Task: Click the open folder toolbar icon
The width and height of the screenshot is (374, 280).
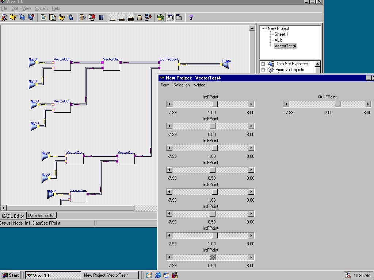Action: pos(13,17)
